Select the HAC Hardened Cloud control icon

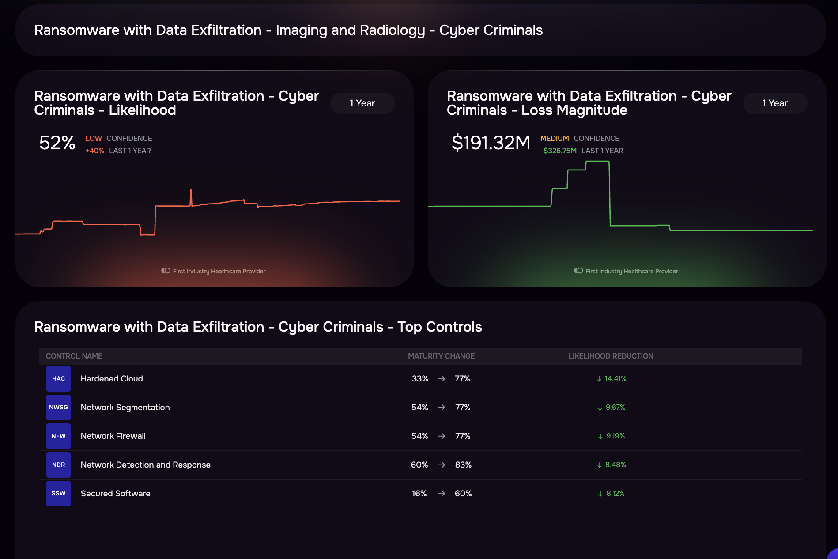(x=58, y=378)
